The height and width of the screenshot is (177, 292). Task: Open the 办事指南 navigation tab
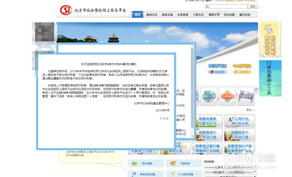(x=183, y=15)
